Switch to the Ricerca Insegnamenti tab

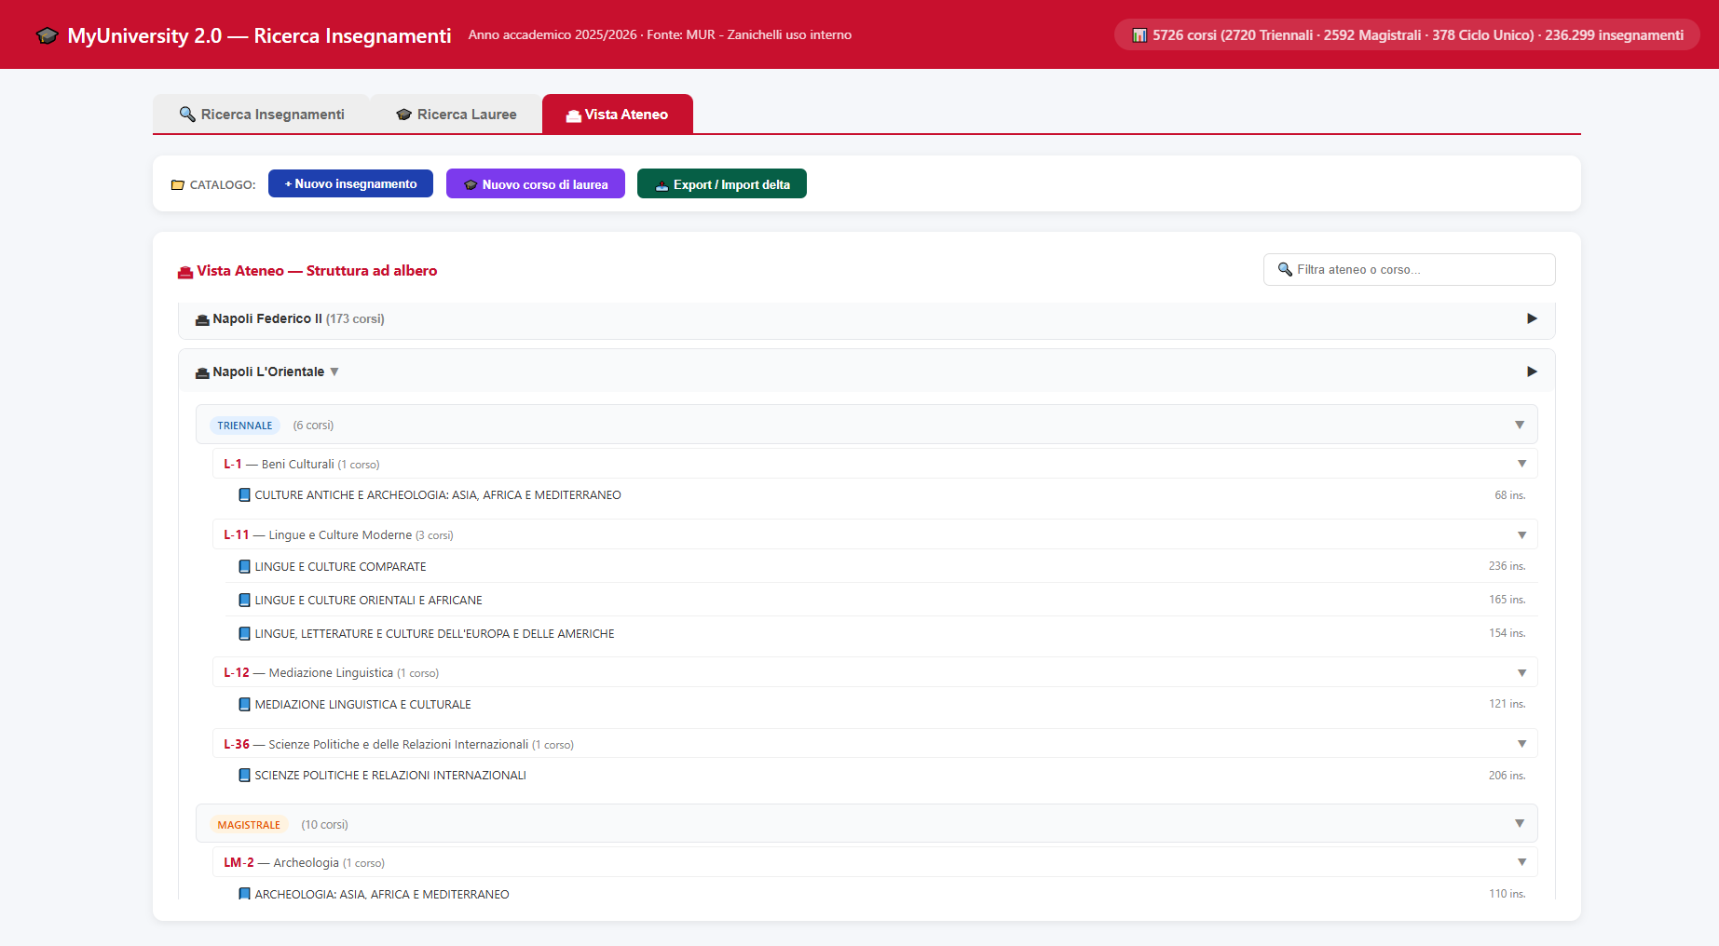coord(262,115)
